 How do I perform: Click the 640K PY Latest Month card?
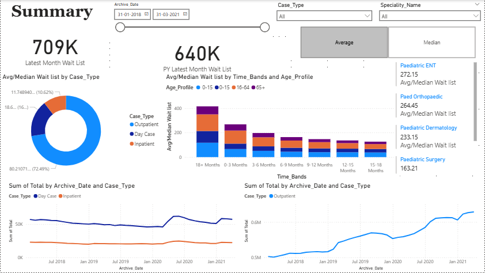tap(198, 58)
